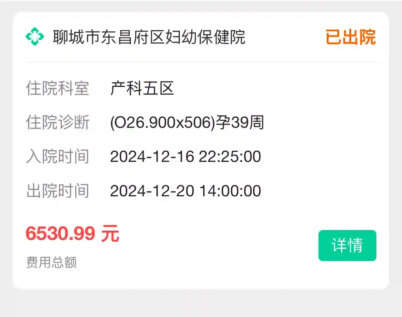Click the red 元 currency unit
This screenshot has width=402, height=317.
coord(110,234)
